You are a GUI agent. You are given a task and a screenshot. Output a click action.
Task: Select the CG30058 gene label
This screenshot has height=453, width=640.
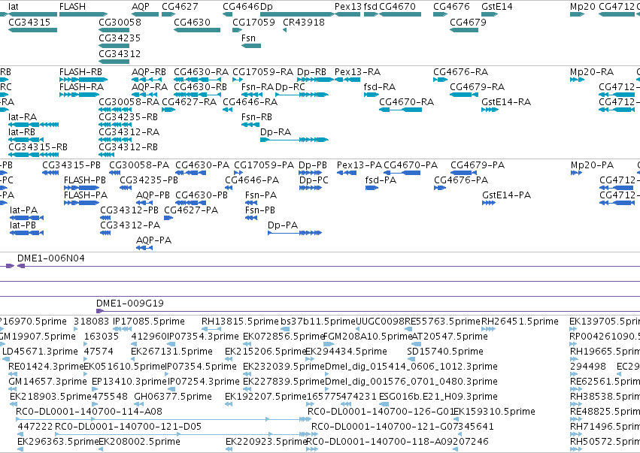pos(120,22)
